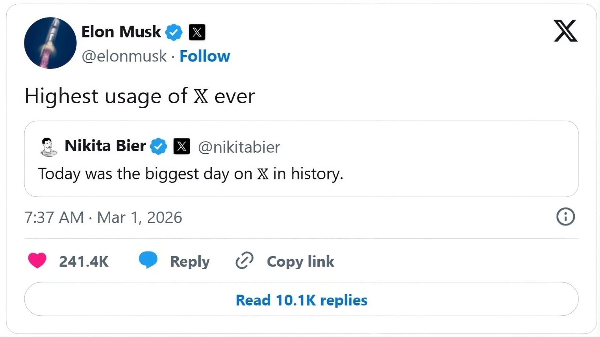Screen dimensions: 600x337
Task: Click the blue reply speech bubble icon
Action: point(148,260)
